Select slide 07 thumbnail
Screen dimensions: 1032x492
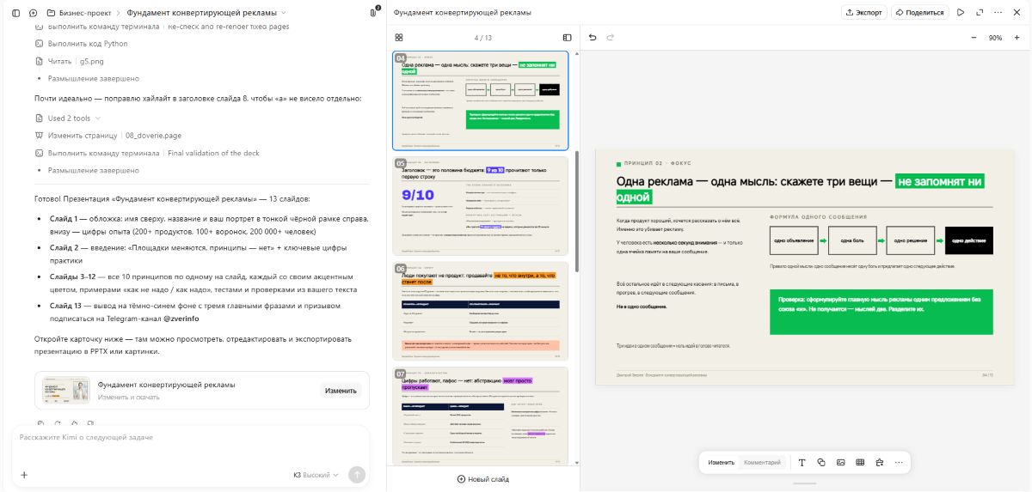coord(481,416)
